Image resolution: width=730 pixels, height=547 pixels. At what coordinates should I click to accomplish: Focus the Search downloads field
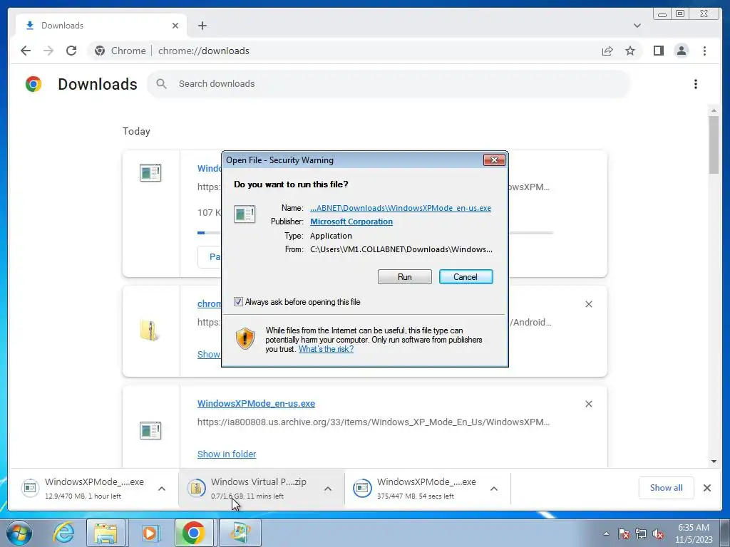click(389, 84)
